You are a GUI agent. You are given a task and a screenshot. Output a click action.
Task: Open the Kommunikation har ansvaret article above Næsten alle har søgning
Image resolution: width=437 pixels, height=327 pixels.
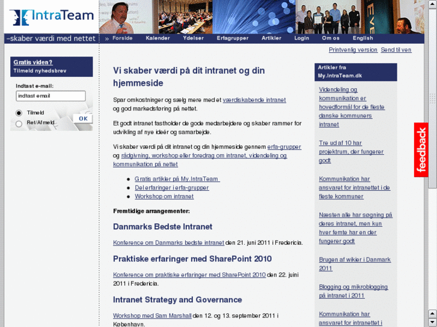355,188
